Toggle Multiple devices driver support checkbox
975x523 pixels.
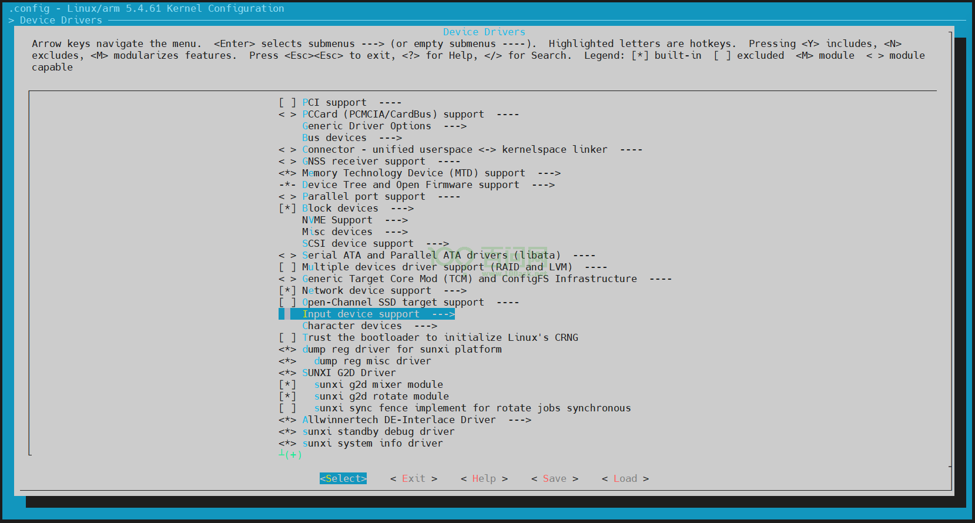[x=287, y=267]
